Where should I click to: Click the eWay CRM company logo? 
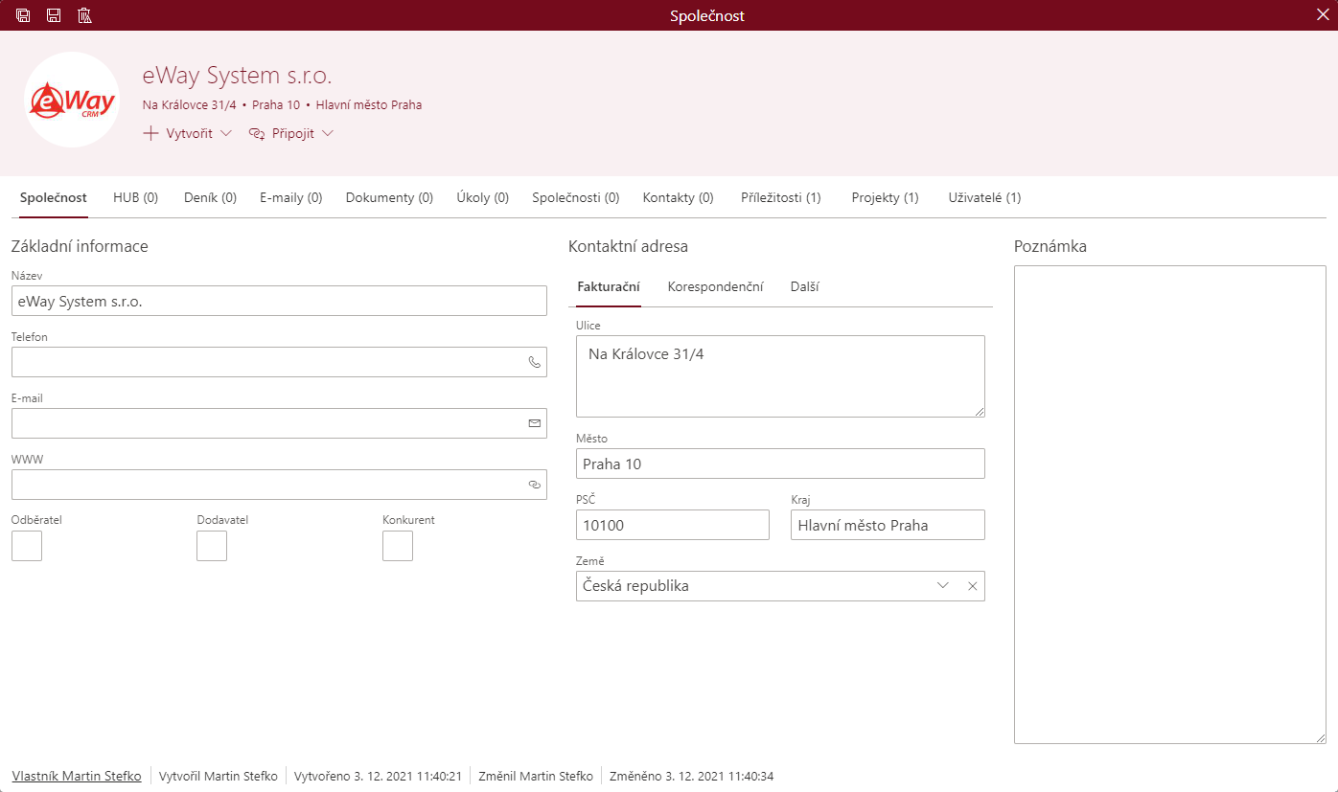coord(72,100)
